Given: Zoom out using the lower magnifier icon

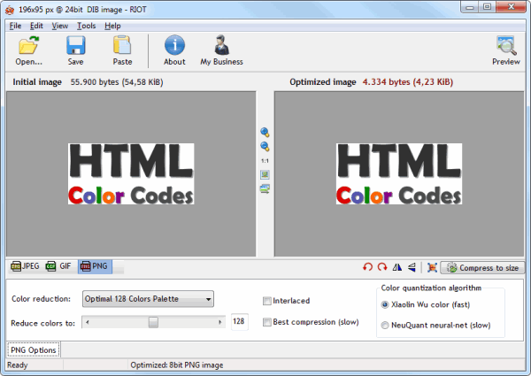Looking at the screenshot, I should (x=265, y=147).
